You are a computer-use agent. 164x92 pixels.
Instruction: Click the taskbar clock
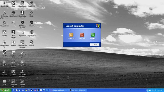160,90
